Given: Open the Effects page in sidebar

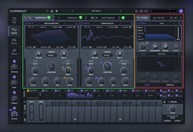Looking at the screenshot, I should click(x=14, y=41).
